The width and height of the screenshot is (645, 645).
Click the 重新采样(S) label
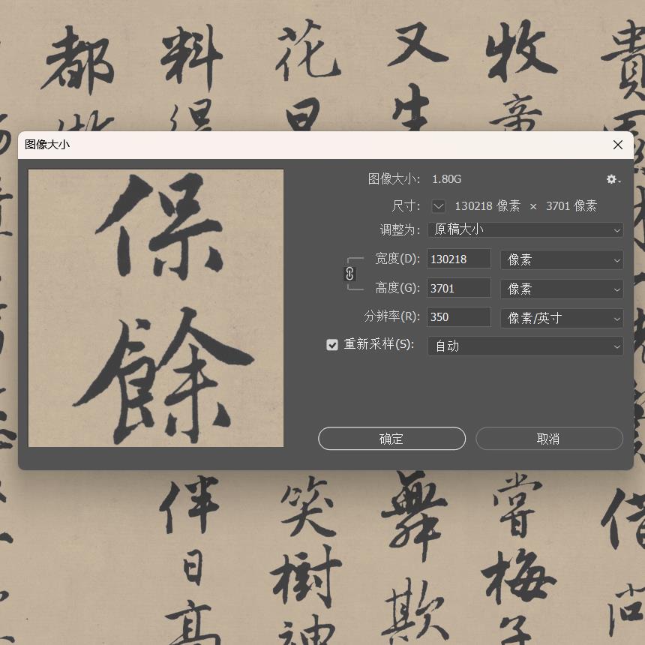point(379,344)
